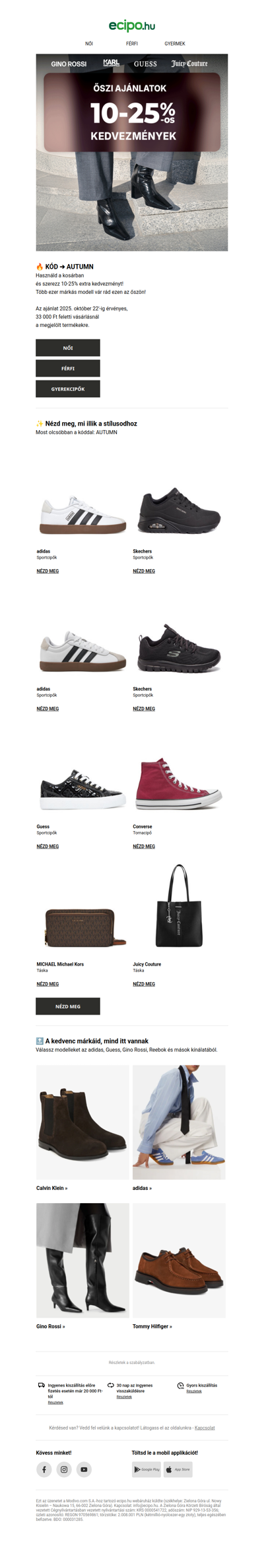Click the black GYEREKCIPŐK button
264x1544 pixels.
click(68, 389)
